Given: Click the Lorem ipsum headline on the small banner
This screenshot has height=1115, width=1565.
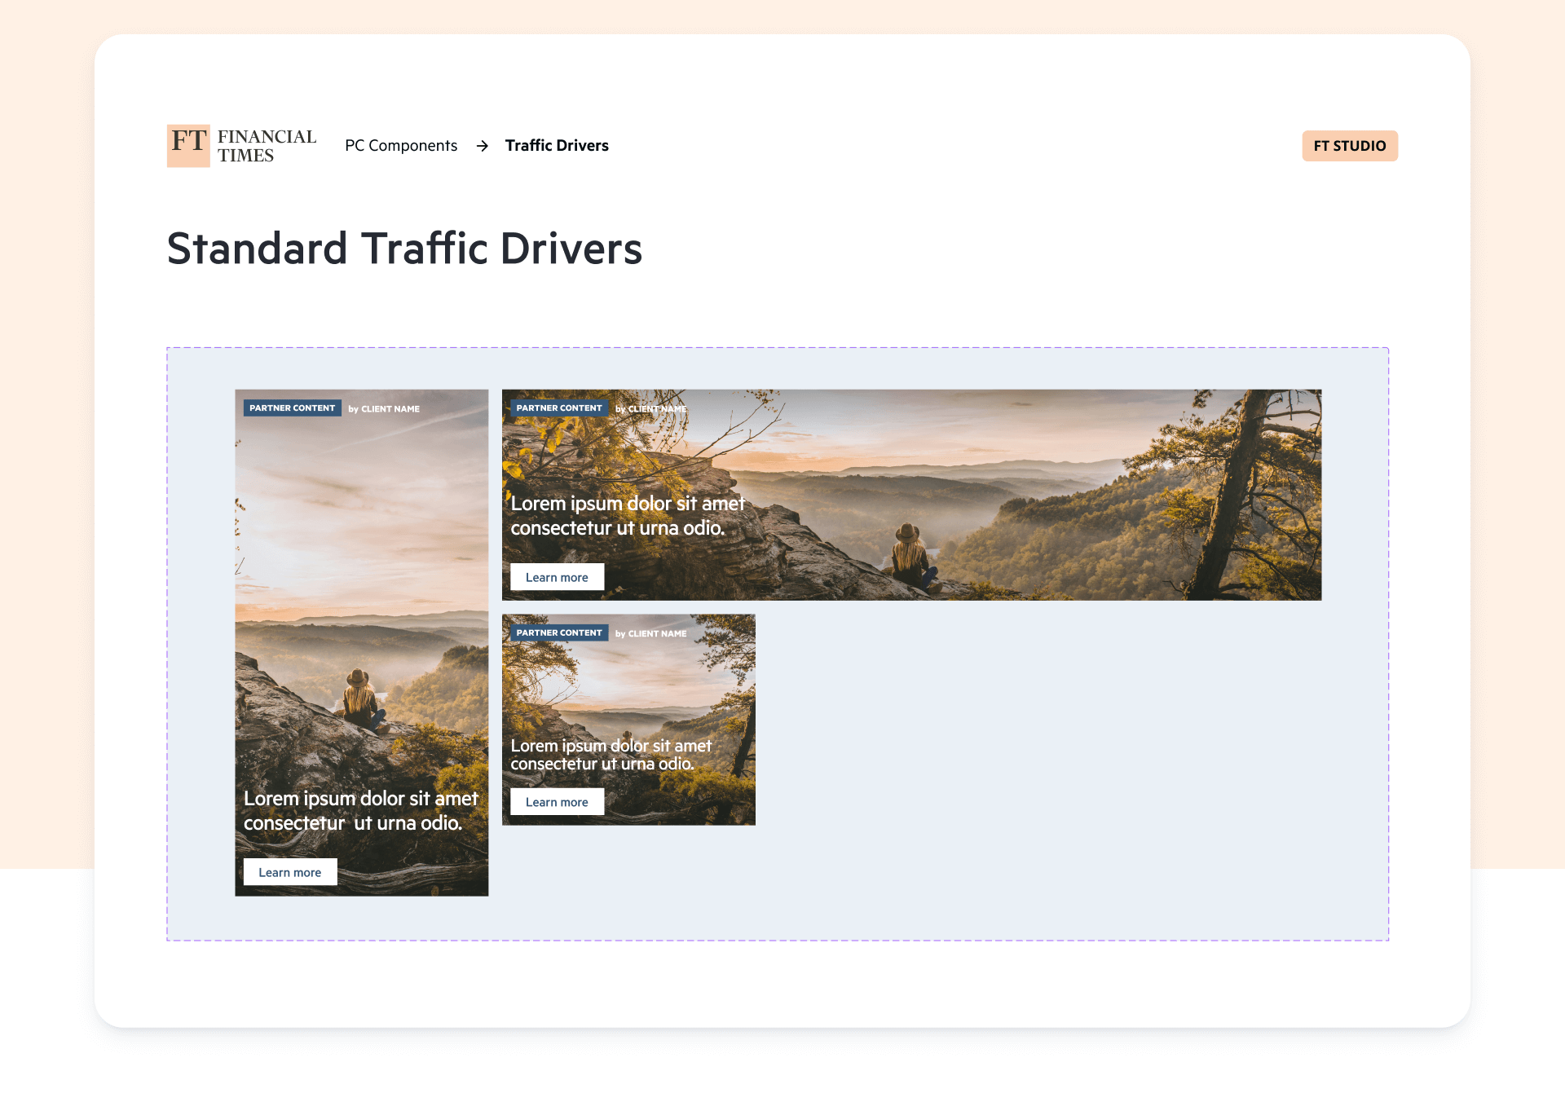Looking at the screenshot, I should tap(611, 755).
